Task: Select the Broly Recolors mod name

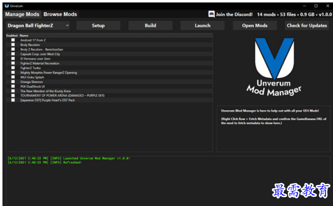Action: pyautogui.click(x=30, y=45)
